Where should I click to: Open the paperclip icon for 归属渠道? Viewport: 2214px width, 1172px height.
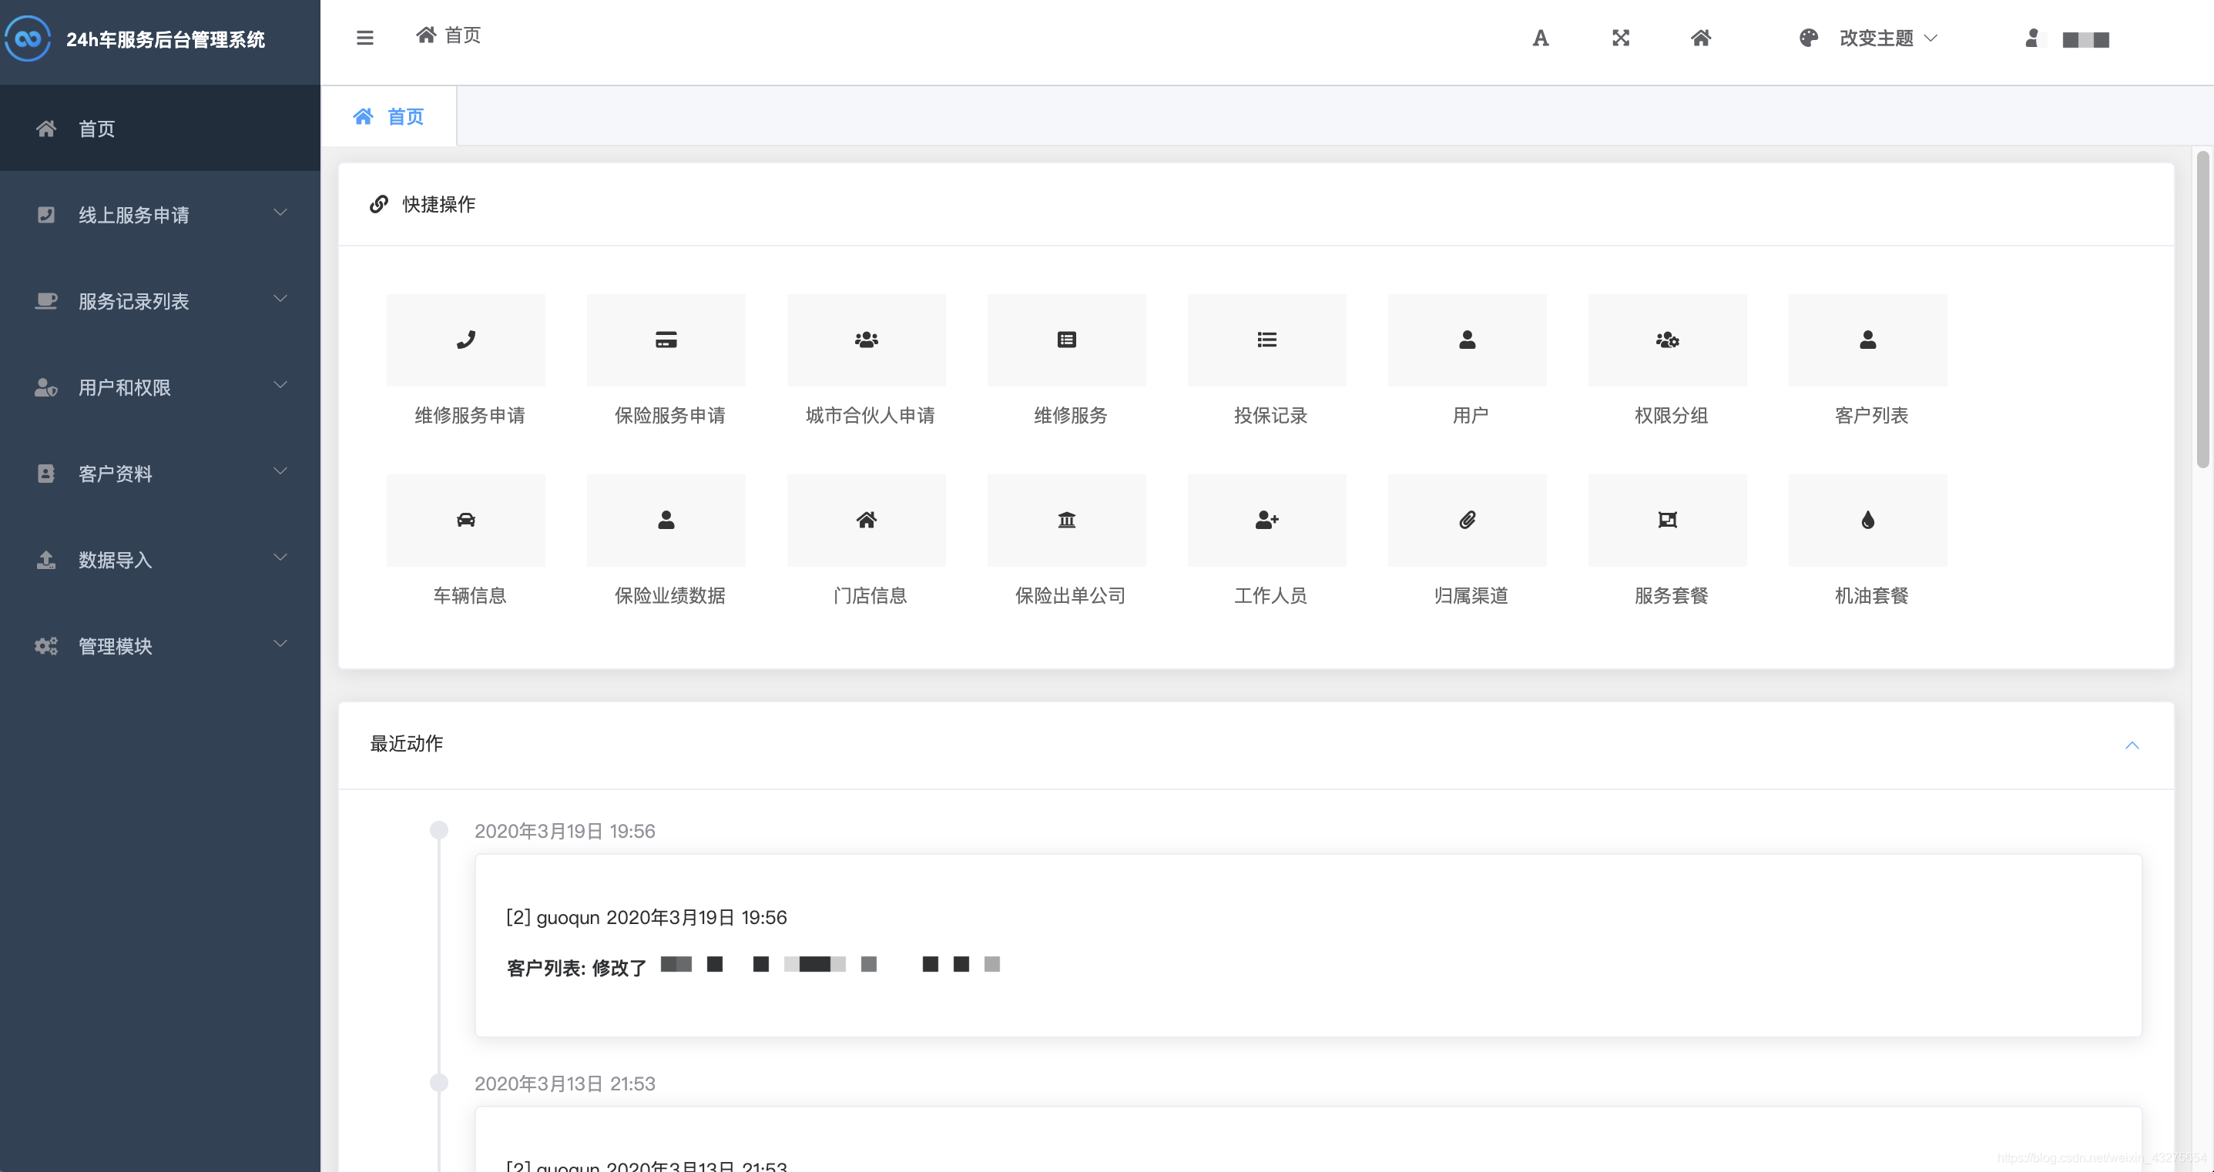[x=1467, y=520]
